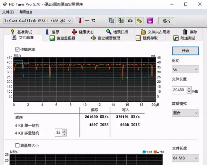The height and width of the screenshot is (165, 207).
Task: Click the 附加测试 chart icon
Action: tap(176, 38)
